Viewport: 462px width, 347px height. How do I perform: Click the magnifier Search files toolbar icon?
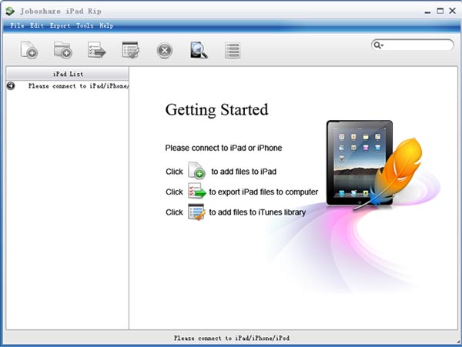tap(199, 50)
